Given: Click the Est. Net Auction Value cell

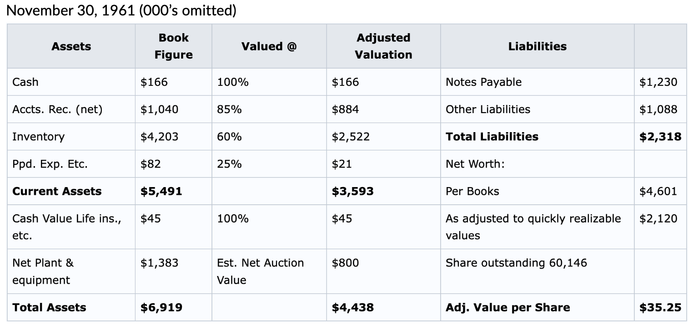Looking at the screenshot, I should [260, 271].
